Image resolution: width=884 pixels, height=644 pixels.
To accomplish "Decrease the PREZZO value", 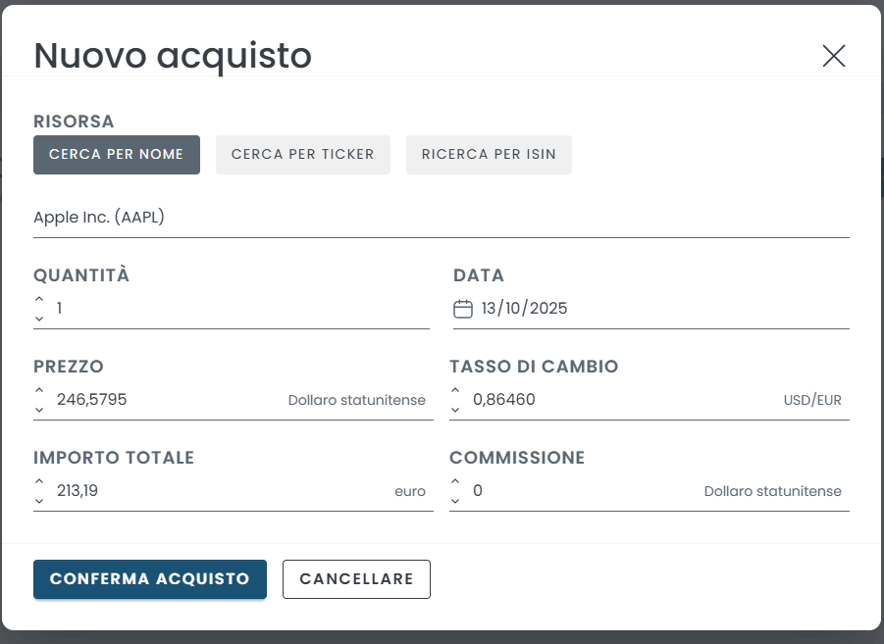I will point(39,408).
